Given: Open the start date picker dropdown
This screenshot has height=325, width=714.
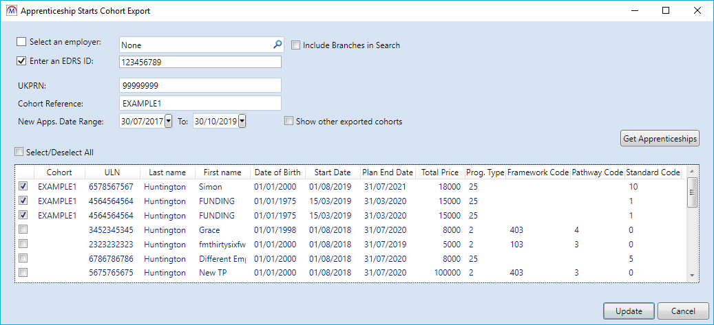Looking at the screenshot, I should pyautogui.click(x=169, y=122).
